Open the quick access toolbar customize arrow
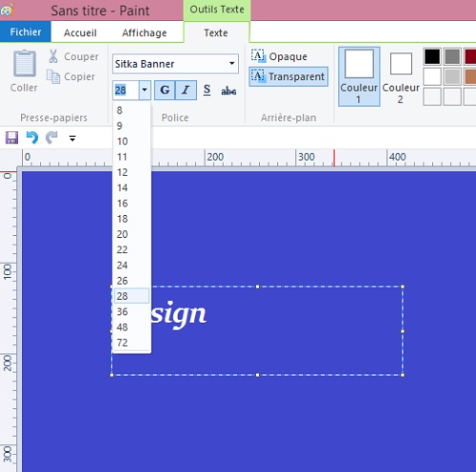The width and height of the screenshot is (476, 472). [x=72, y=138]
